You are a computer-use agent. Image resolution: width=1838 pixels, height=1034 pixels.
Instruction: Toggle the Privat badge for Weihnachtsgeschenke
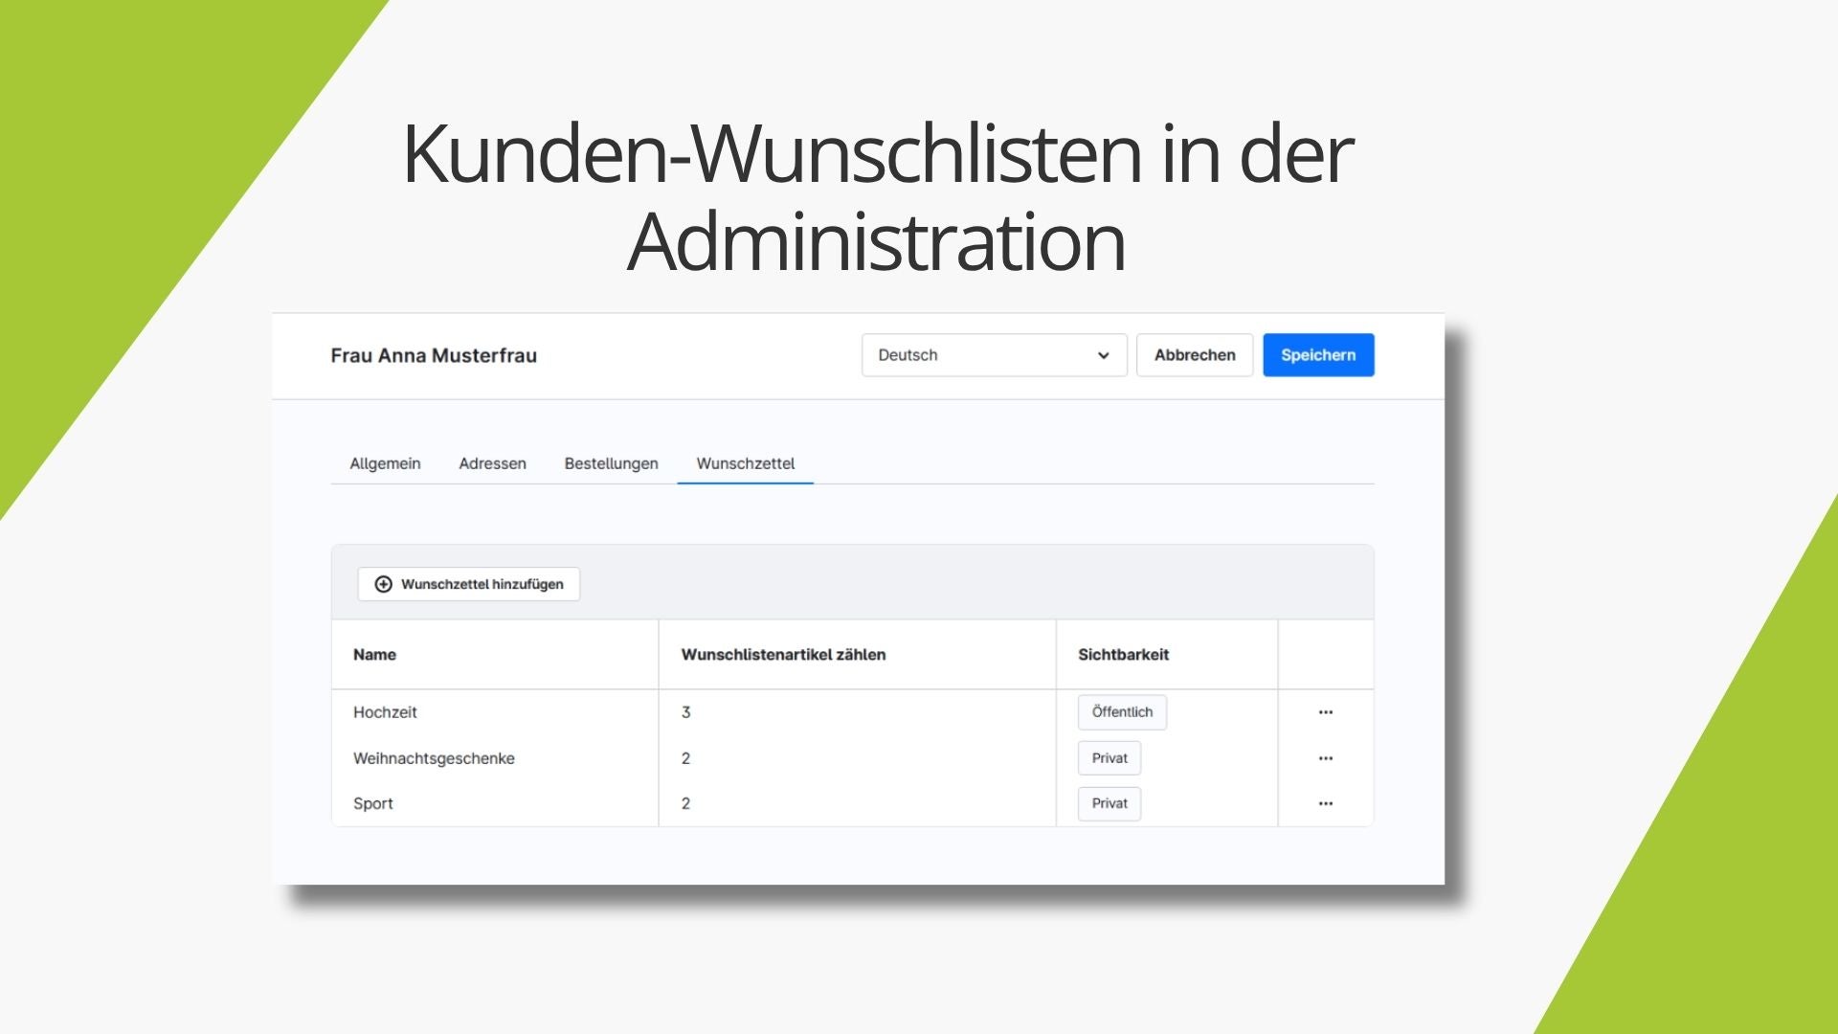point(1110,758)
